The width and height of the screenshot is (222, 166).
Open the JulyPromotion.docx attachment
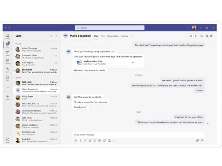[93, 62]
